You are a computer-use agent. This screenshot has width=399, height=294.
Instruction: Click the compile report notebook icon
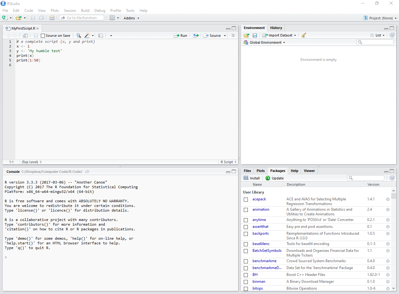101,36
